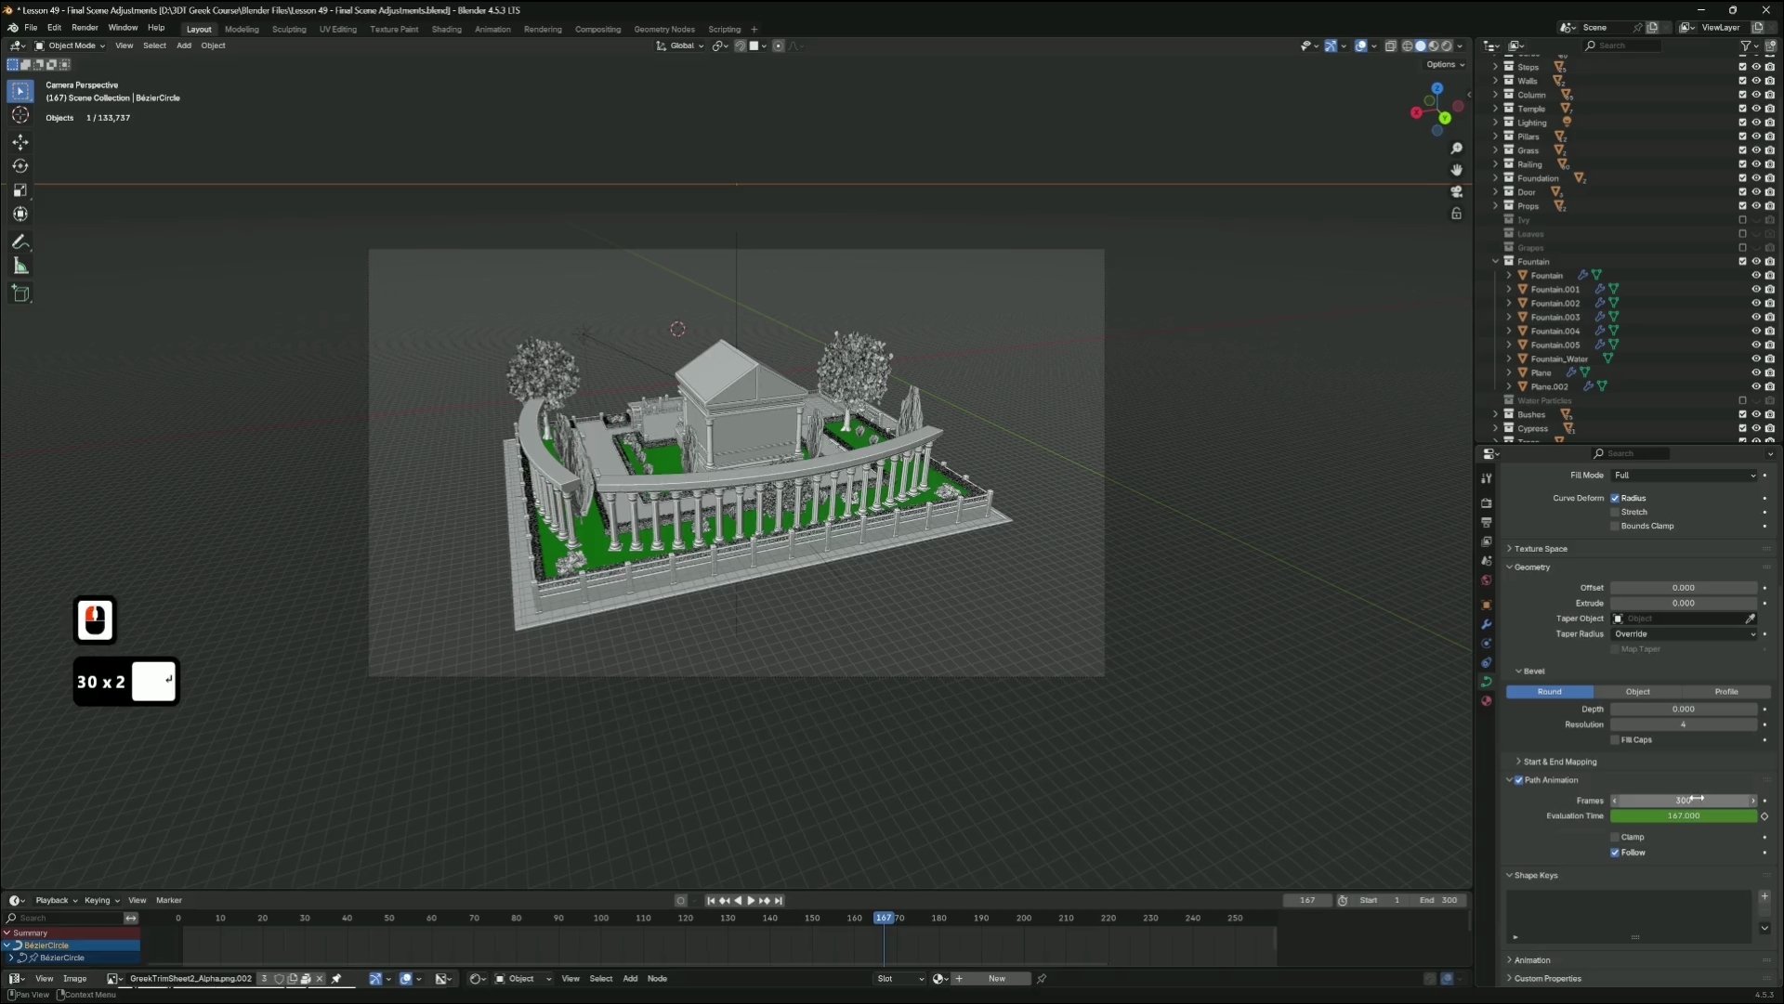Open the Modifiers properties tab wrench icon
This screenshot has width=1784, height=1004.
(1486, 624)
